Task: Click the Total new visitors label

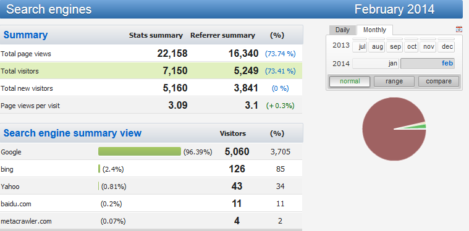Action: 27,89
